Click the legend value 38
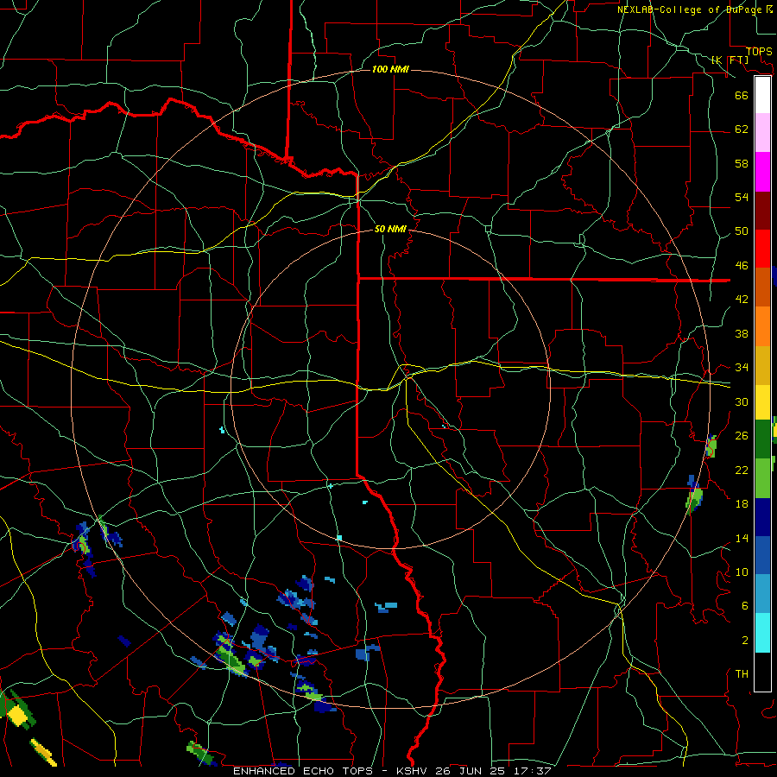Image resolution: width=777 pixels, height=777 pixels. click(742, 334)
